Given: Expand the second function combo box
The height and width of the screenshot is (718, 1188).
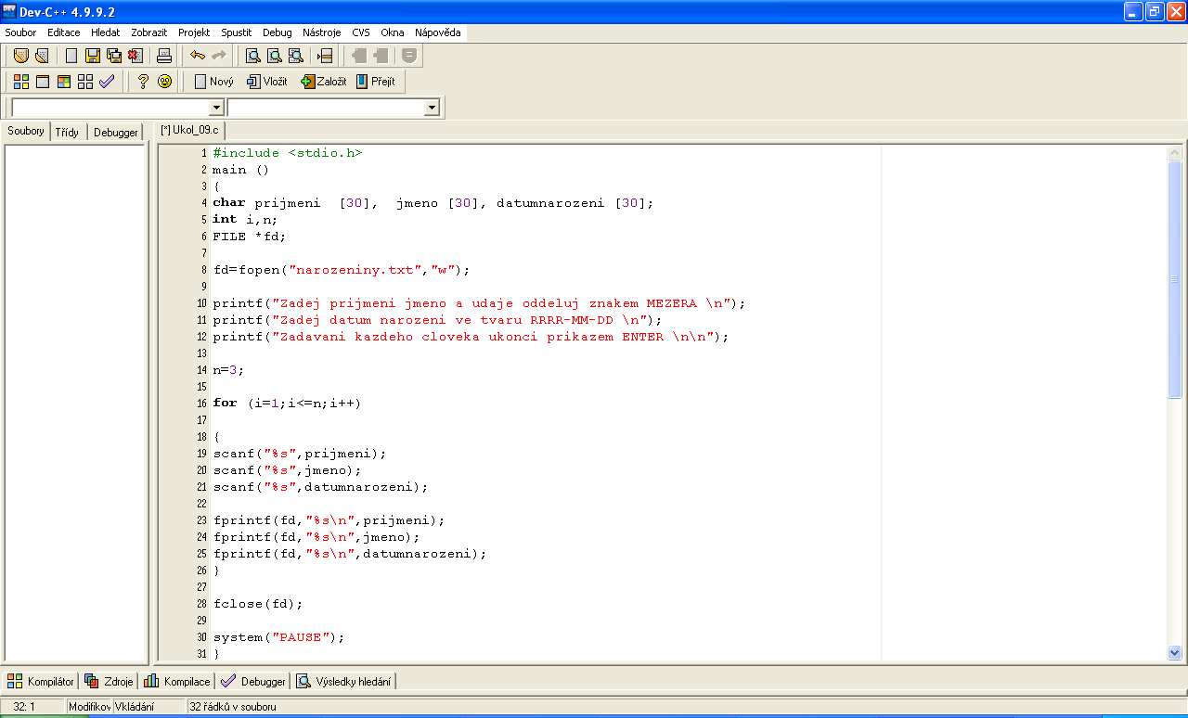Looking at the screenshot, I should tap(432, 108).
